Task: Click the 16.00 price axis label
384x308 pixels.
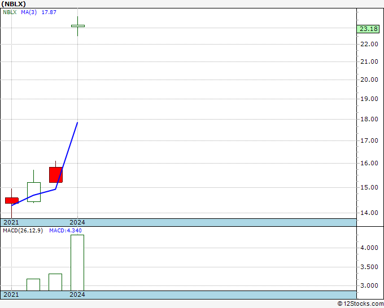Action: tap(369, 163)
